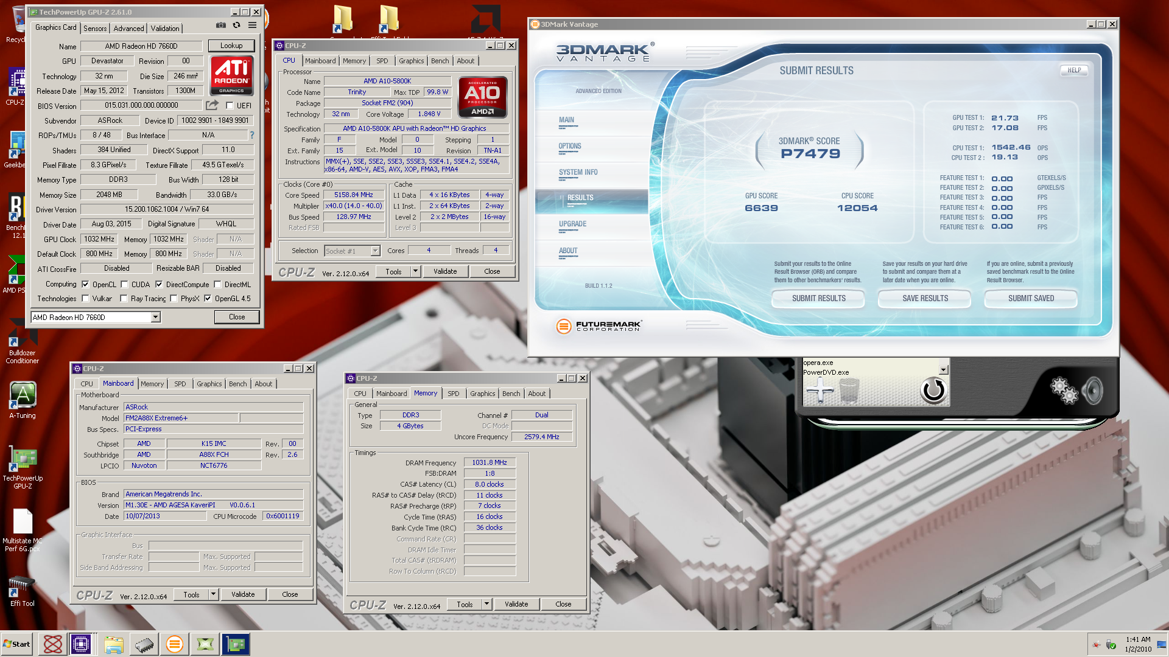Open the Socket #1 selection dropdown
The width and height of the screenshot is (1169, 657).
pos(375,251)
